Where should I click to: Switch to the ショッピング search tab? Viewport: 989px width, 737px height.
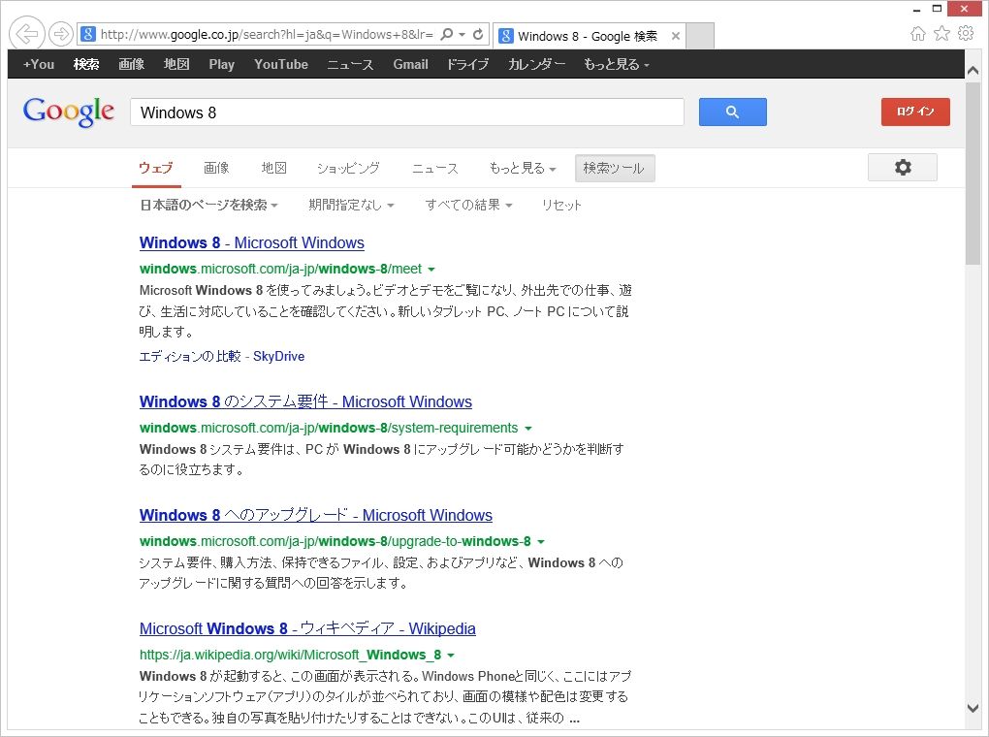tap(348, 168)
